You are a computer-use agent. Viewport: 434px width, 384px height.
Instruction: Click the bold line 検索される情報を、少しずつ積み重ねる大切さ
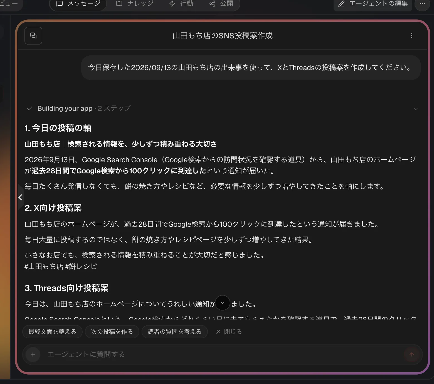[142, 144]
